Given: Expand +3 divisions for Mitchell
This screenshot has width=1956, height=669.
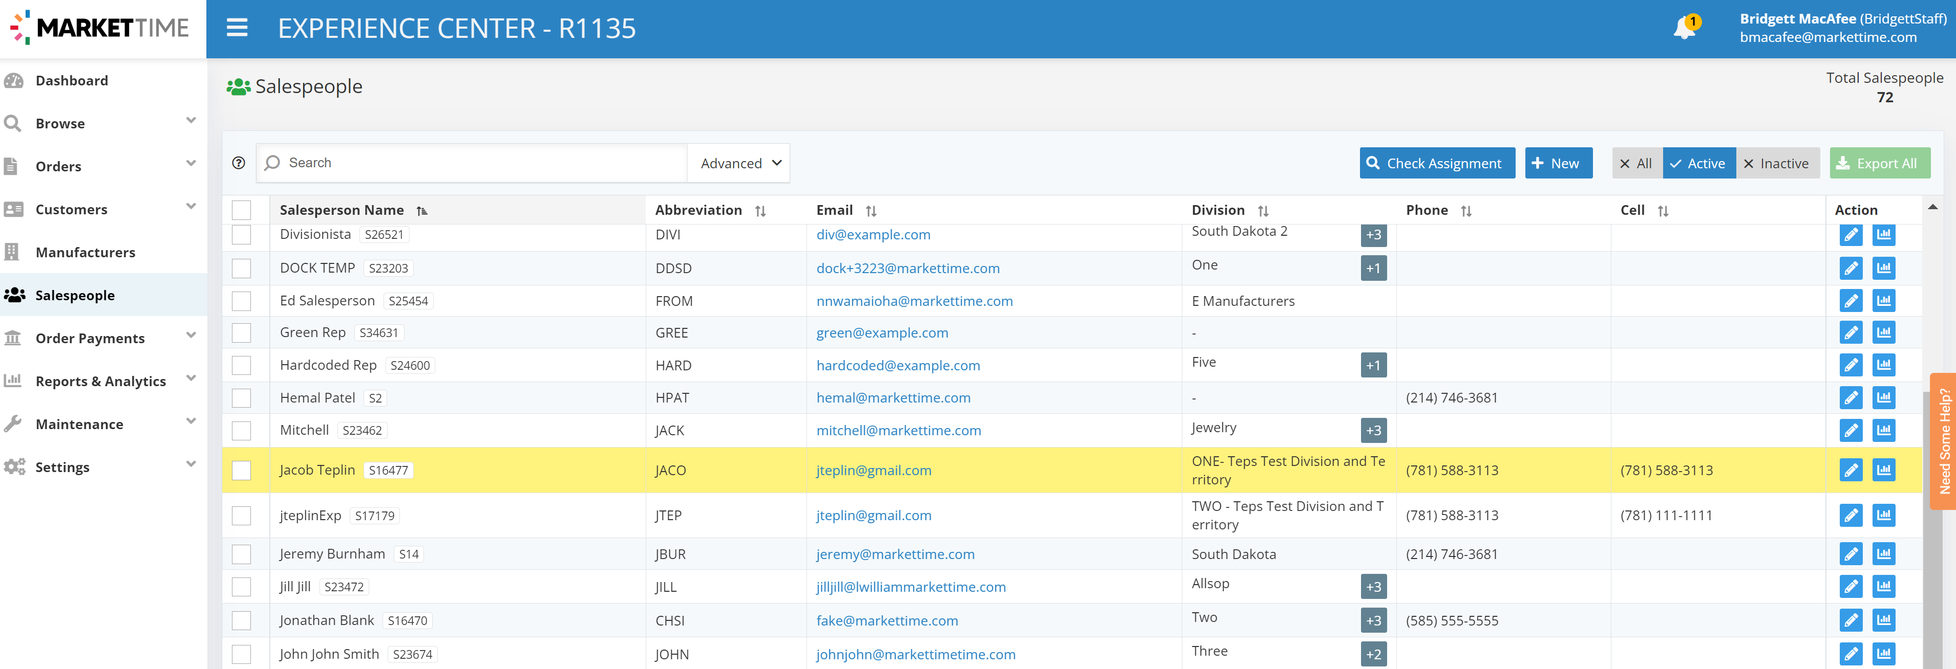Looking at the screenshot, I should 1374,430.
